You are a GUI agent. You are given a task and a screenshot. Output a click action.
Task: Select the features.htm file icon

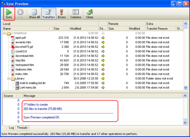[x=13, y=70]
